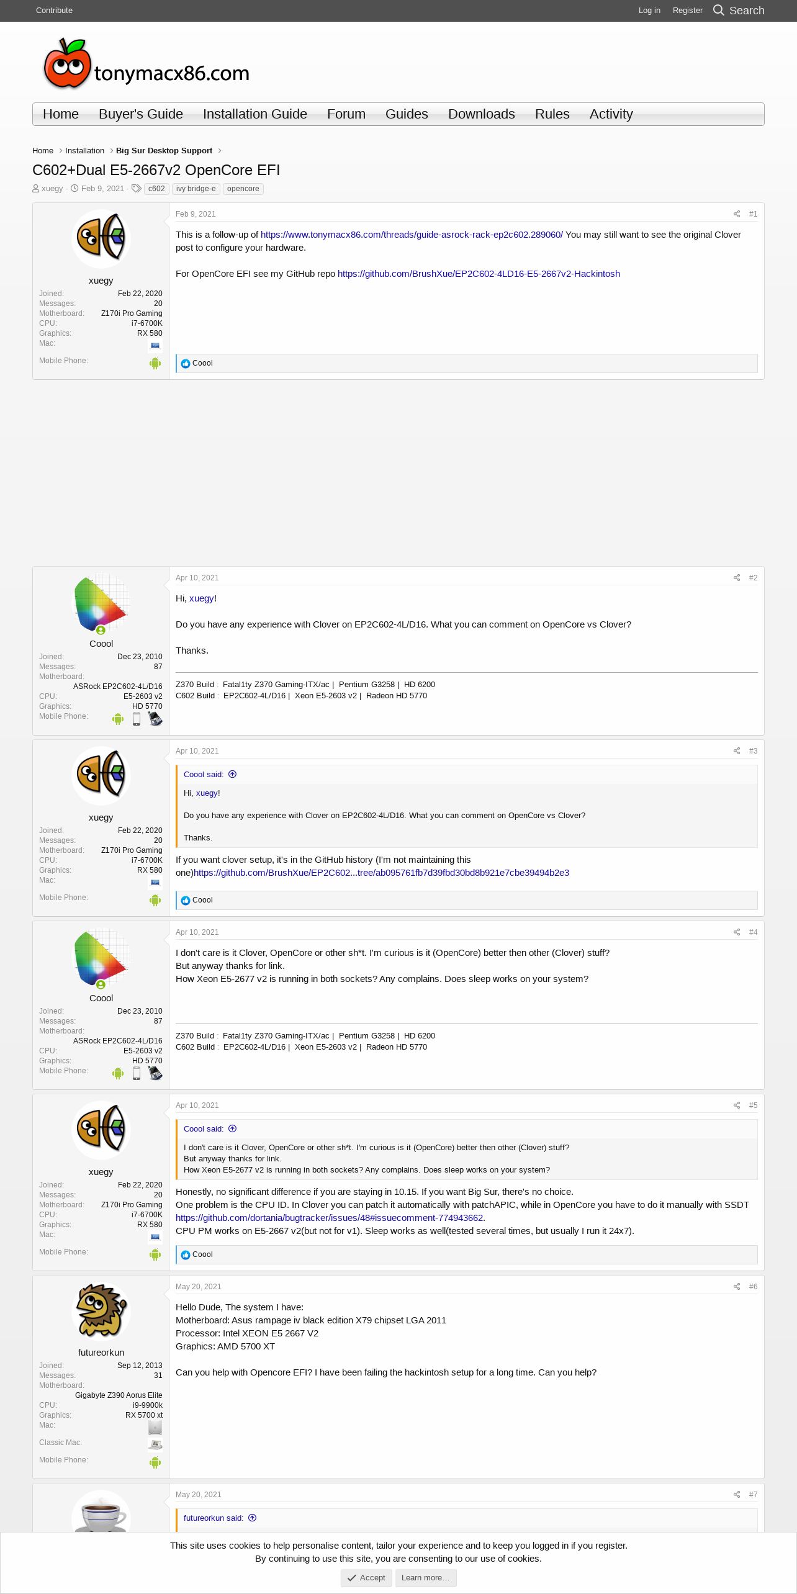Click 'Coool said:' quote header in post #3
Viewport: 797px width, 1594px height.
[x=204, y=775]
